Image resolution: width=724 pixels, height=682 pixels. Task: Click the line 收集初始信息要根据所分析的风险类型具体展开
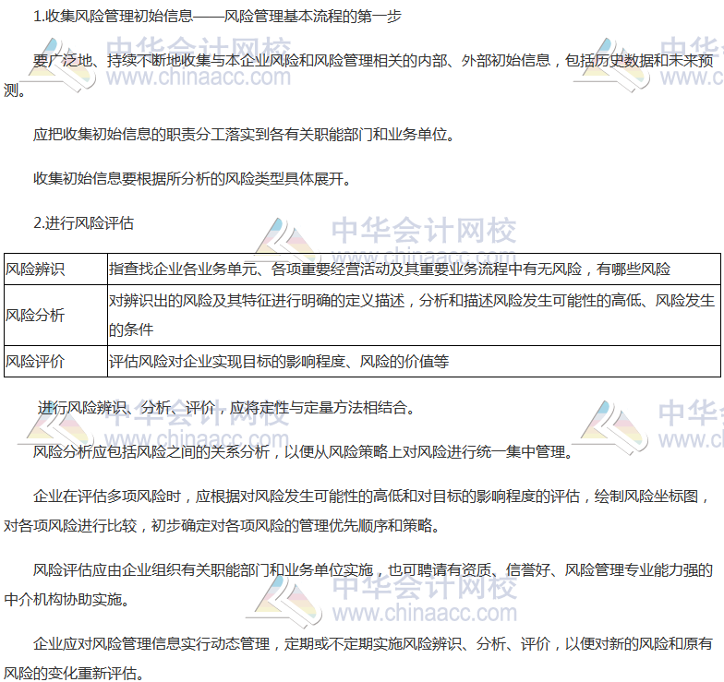192,178
